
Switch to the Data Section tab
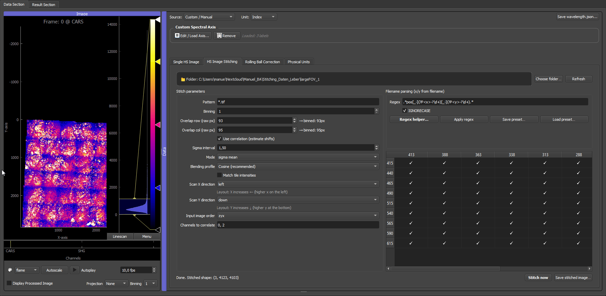coord(14,4)
